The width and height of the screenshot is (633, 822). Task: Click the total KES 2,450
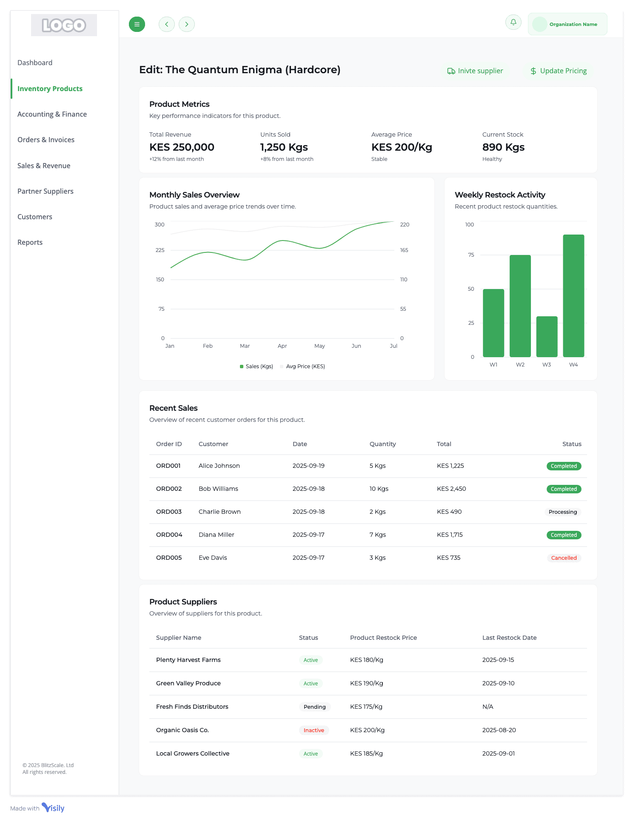(x=451, y=489)
